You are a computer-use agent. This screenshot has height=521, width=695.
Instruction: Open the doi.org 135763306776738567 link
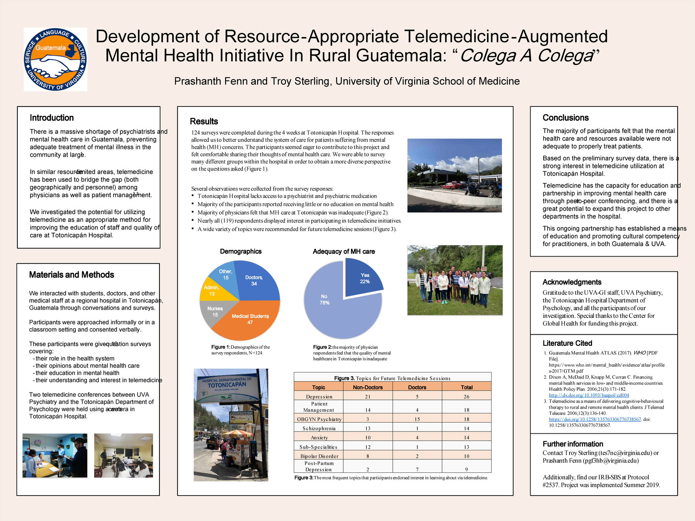[595, 419]
